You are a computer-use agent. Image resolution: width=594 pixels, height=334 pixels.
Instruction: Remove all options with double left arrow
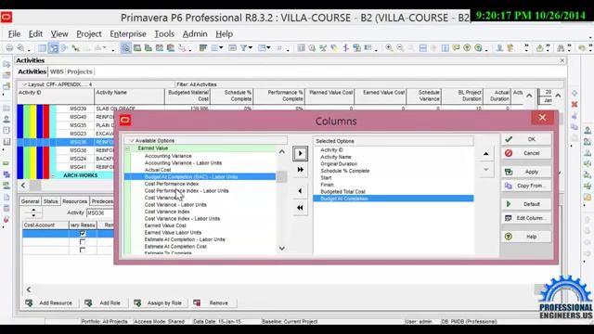300,208
